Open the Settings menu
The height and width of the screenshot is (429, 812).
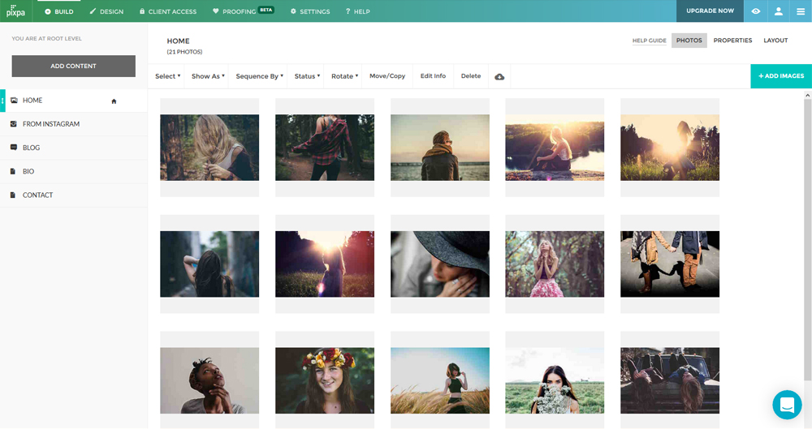pos(309,11)
